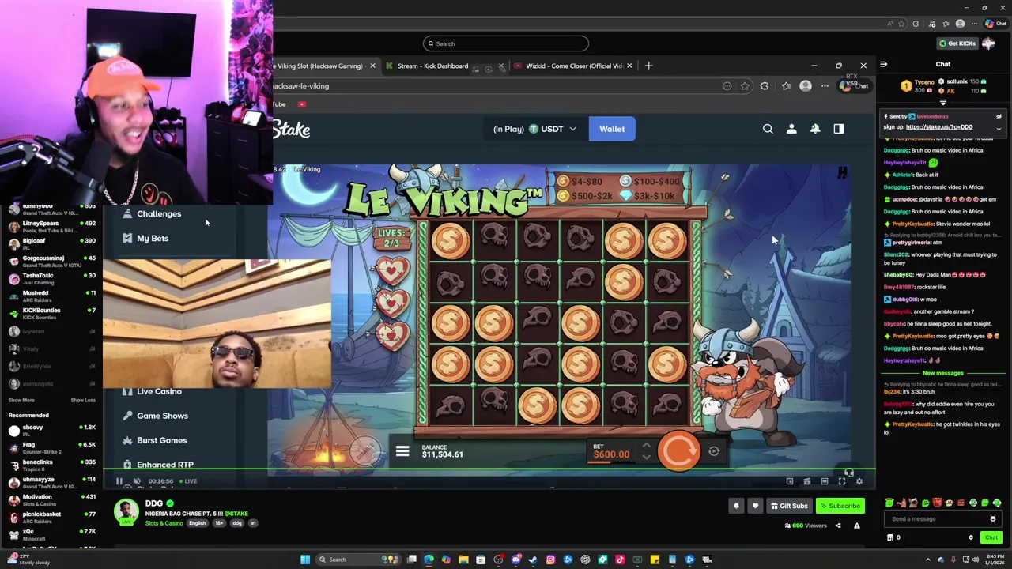This screenshot has height=569, width=1012.
Task: Follow DDG with the heart button
Action: click(755, 506)
